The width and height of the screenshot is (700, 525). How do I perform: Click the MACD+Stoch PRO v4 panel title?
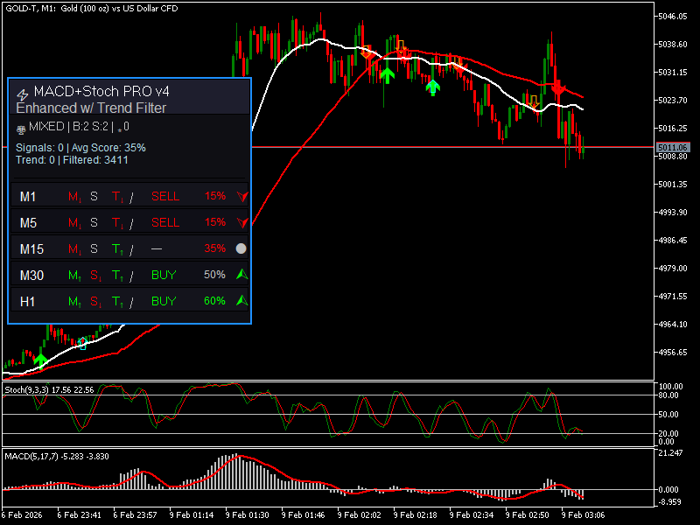101,92
